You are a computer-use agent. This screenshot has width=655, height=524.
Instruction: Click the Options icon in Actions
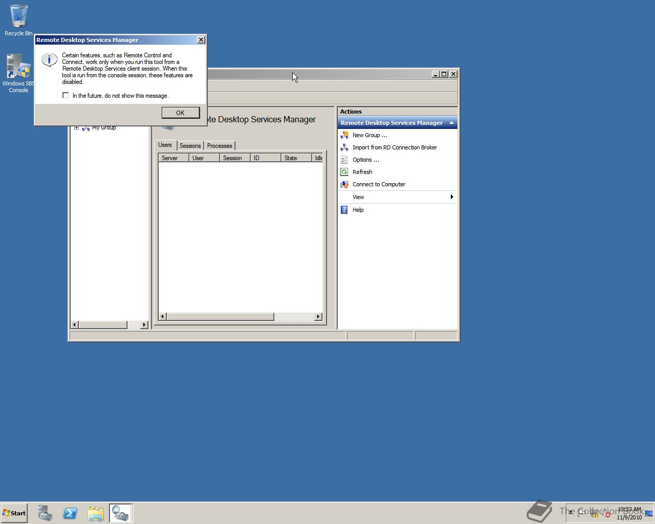[344, 160]
